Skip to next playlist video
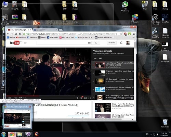Image resolution: width=171 pixels, height=137 pixels. [x=100, y=58]
